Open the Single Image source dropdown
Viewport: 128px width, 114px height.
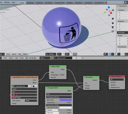(x=24, y=98)
